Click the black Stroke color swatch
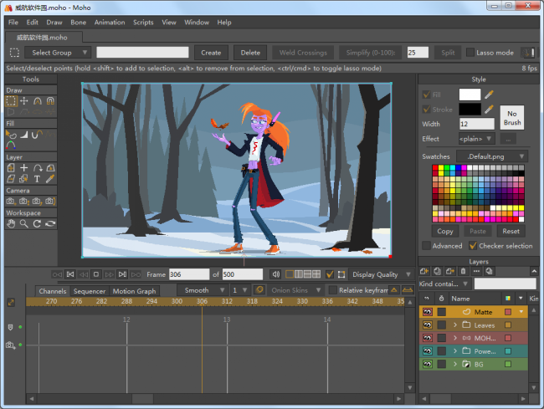 (470, 110)
